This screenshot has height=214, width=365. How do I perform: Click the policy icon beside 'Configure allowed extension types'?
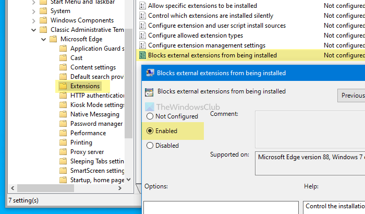click(x=142, y=35)
